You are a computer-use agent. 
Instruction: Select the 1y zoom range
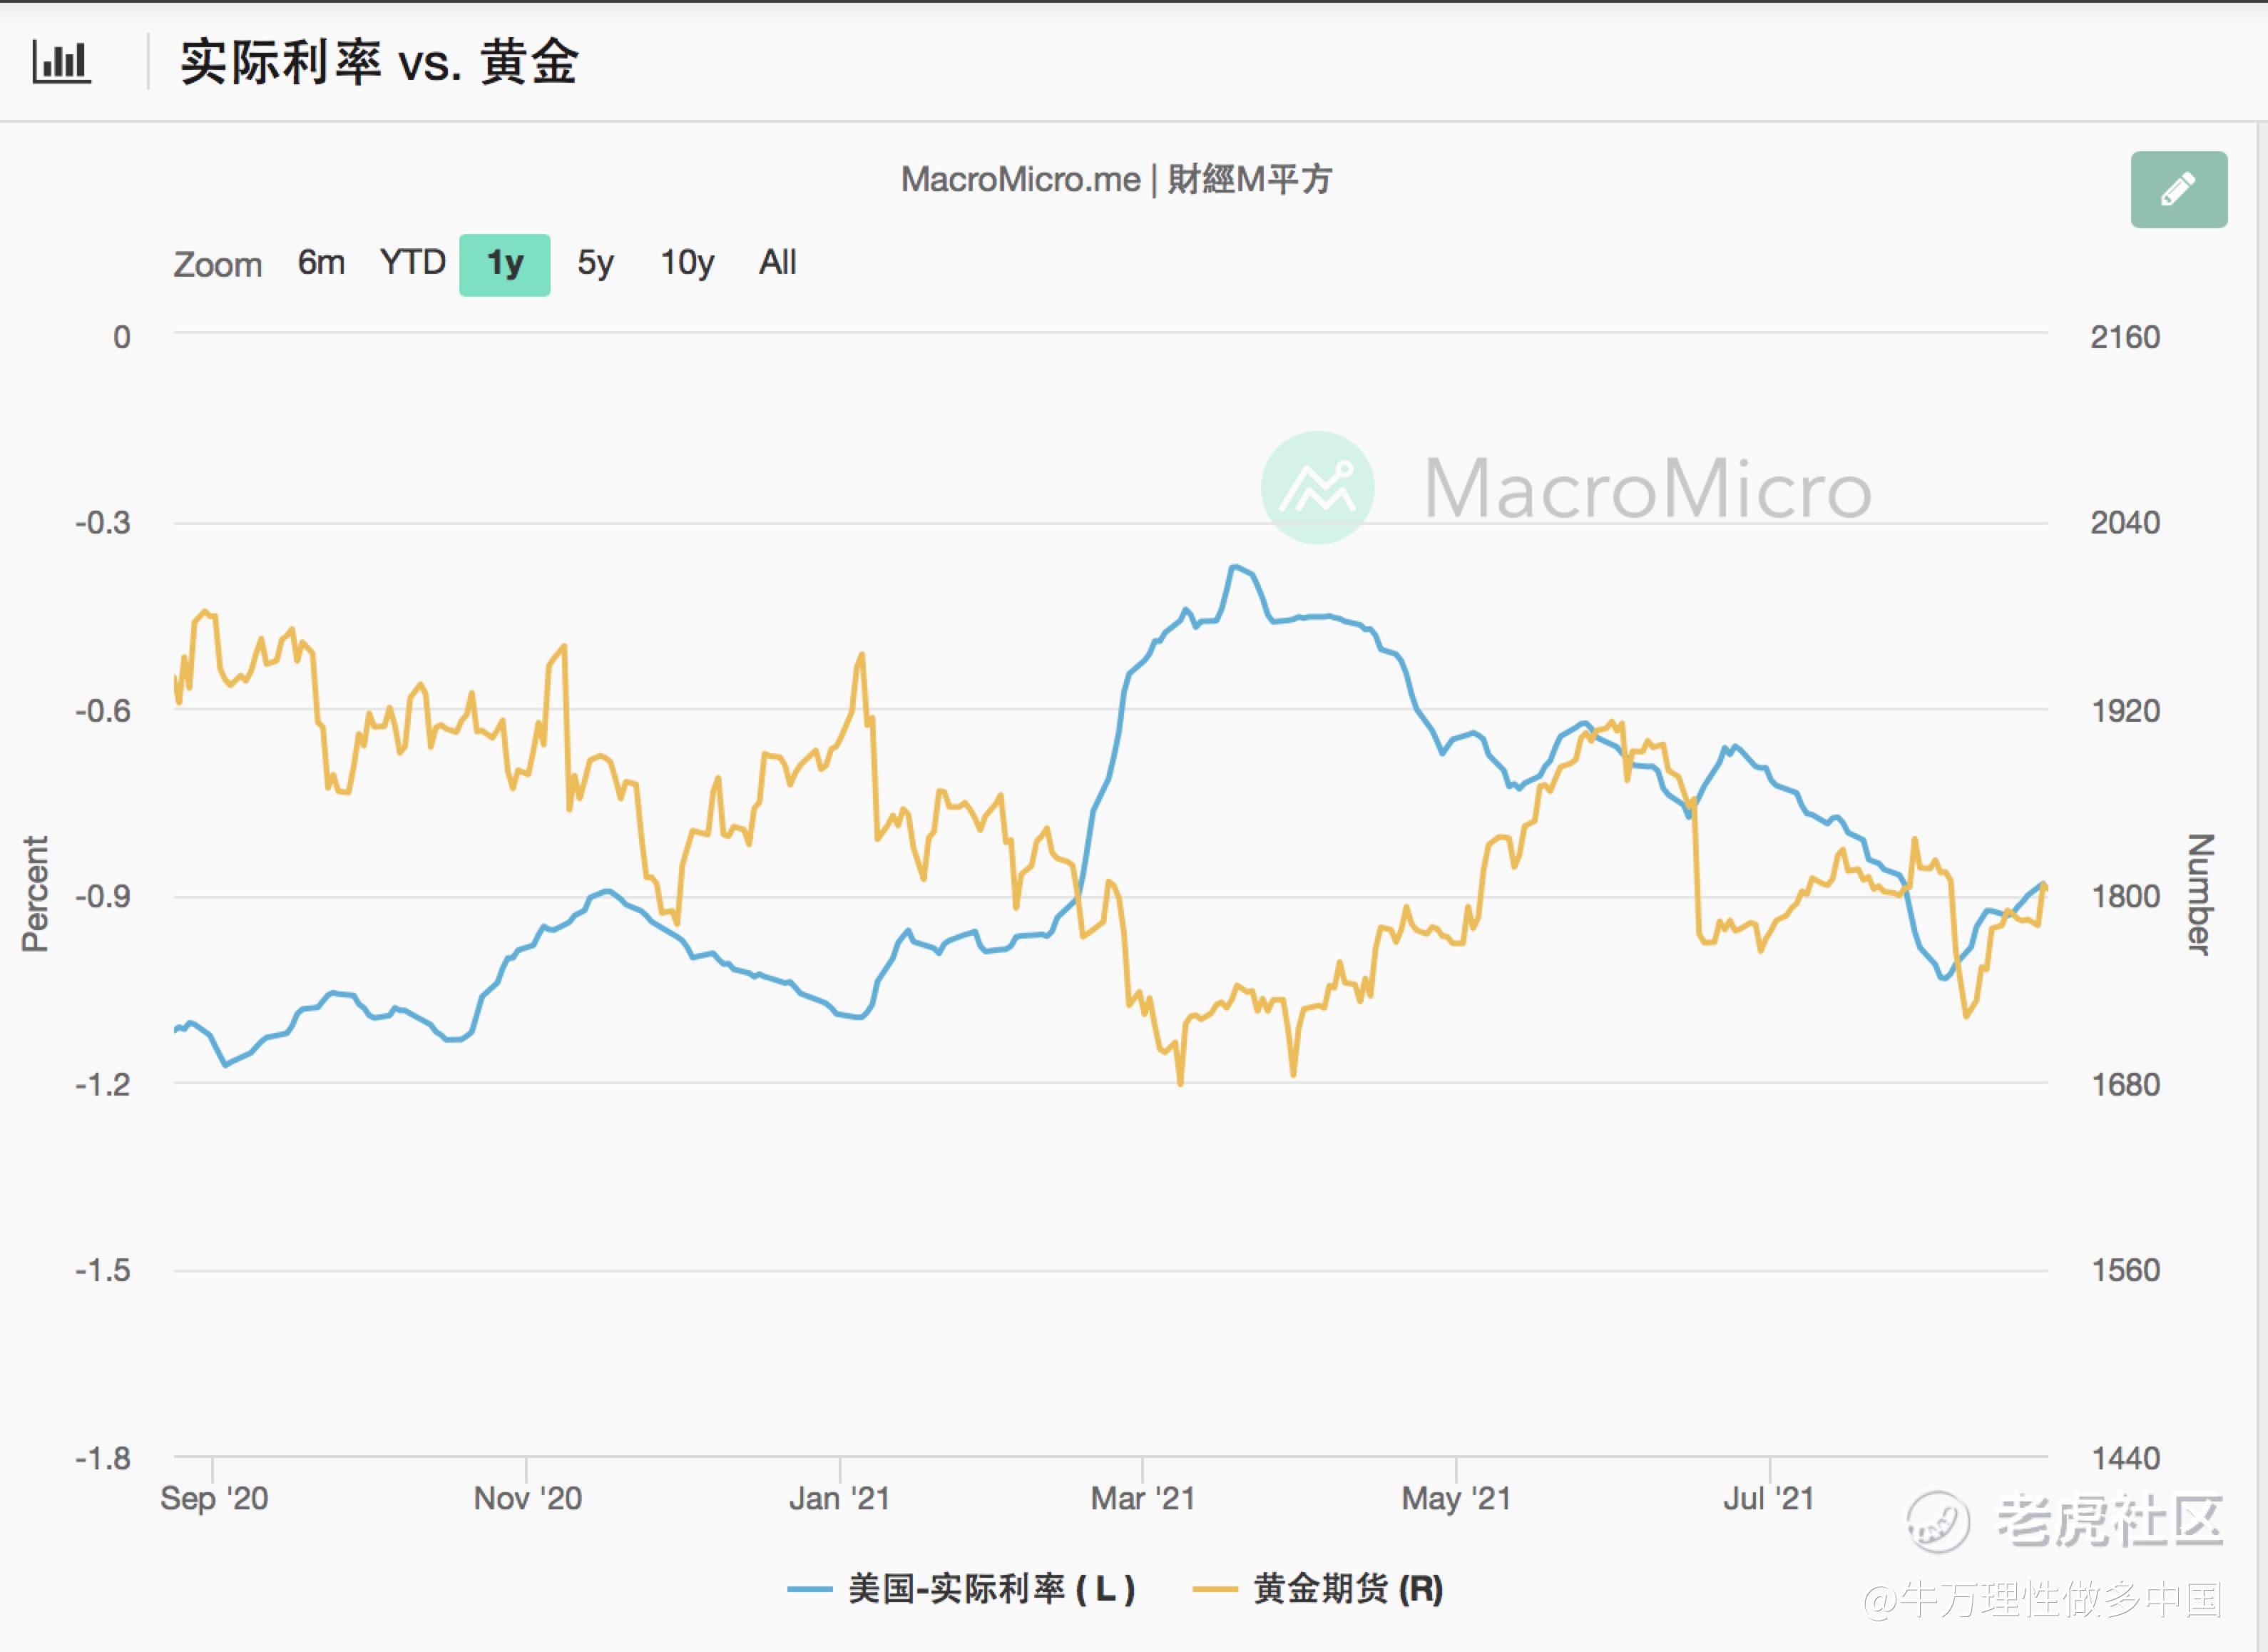pyautogui.click(x=504, y=265)
